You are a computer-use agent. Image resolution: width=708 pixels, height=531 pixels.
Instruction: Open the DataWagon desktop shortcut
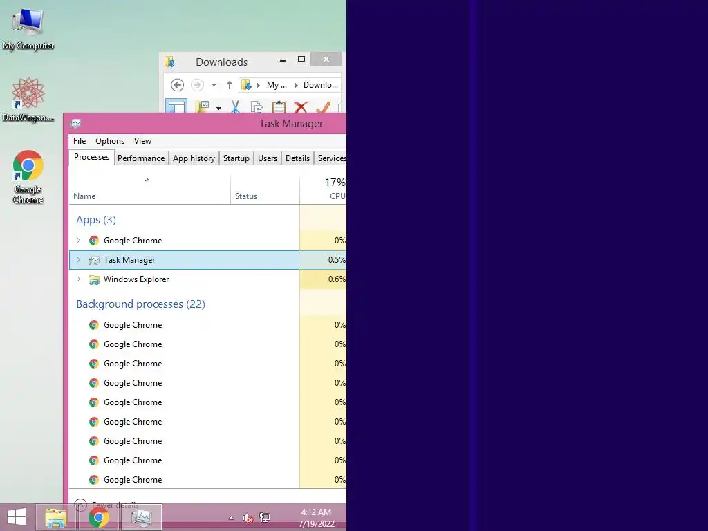pyautogui.click(x=28, y=100)
